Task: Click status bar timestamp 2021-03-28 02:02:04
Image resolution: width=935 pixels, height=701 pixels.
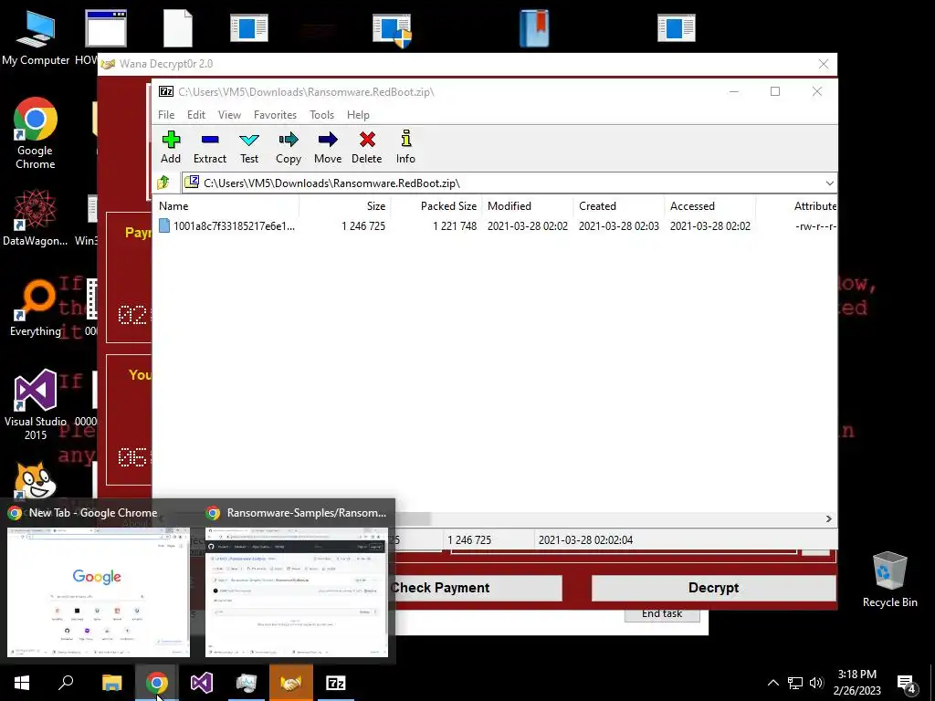Action: pos(585,540)
